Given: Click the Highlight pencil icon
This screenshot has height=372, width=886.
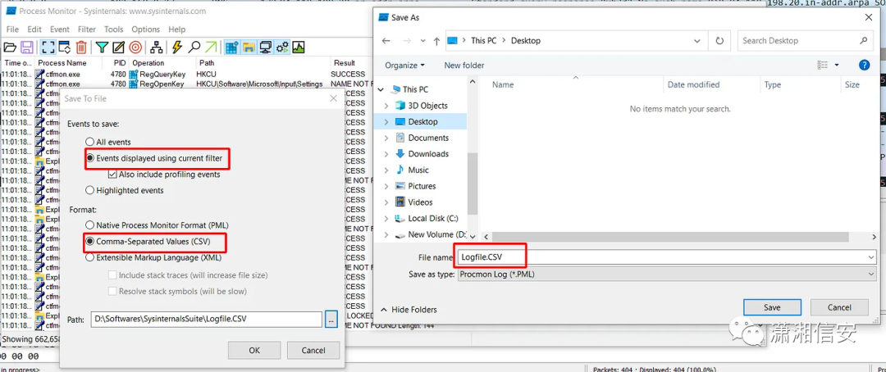Looking at the screenshot, I should (x=118, y=48).
